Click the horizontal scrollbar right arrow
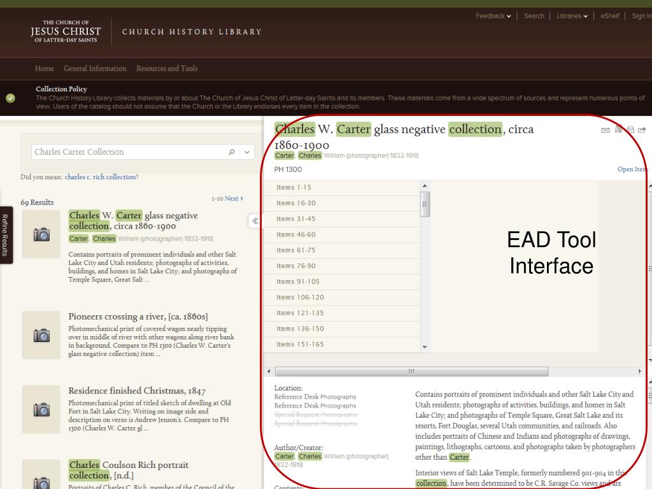Image resolution: width=652 pixels, height=489 pixels. 639,371
